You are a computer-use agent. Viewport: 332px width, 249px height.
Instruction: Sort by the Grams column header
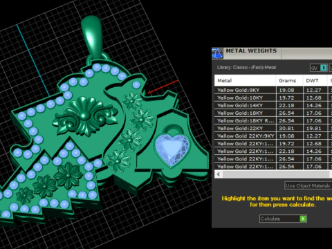[289, 80]
